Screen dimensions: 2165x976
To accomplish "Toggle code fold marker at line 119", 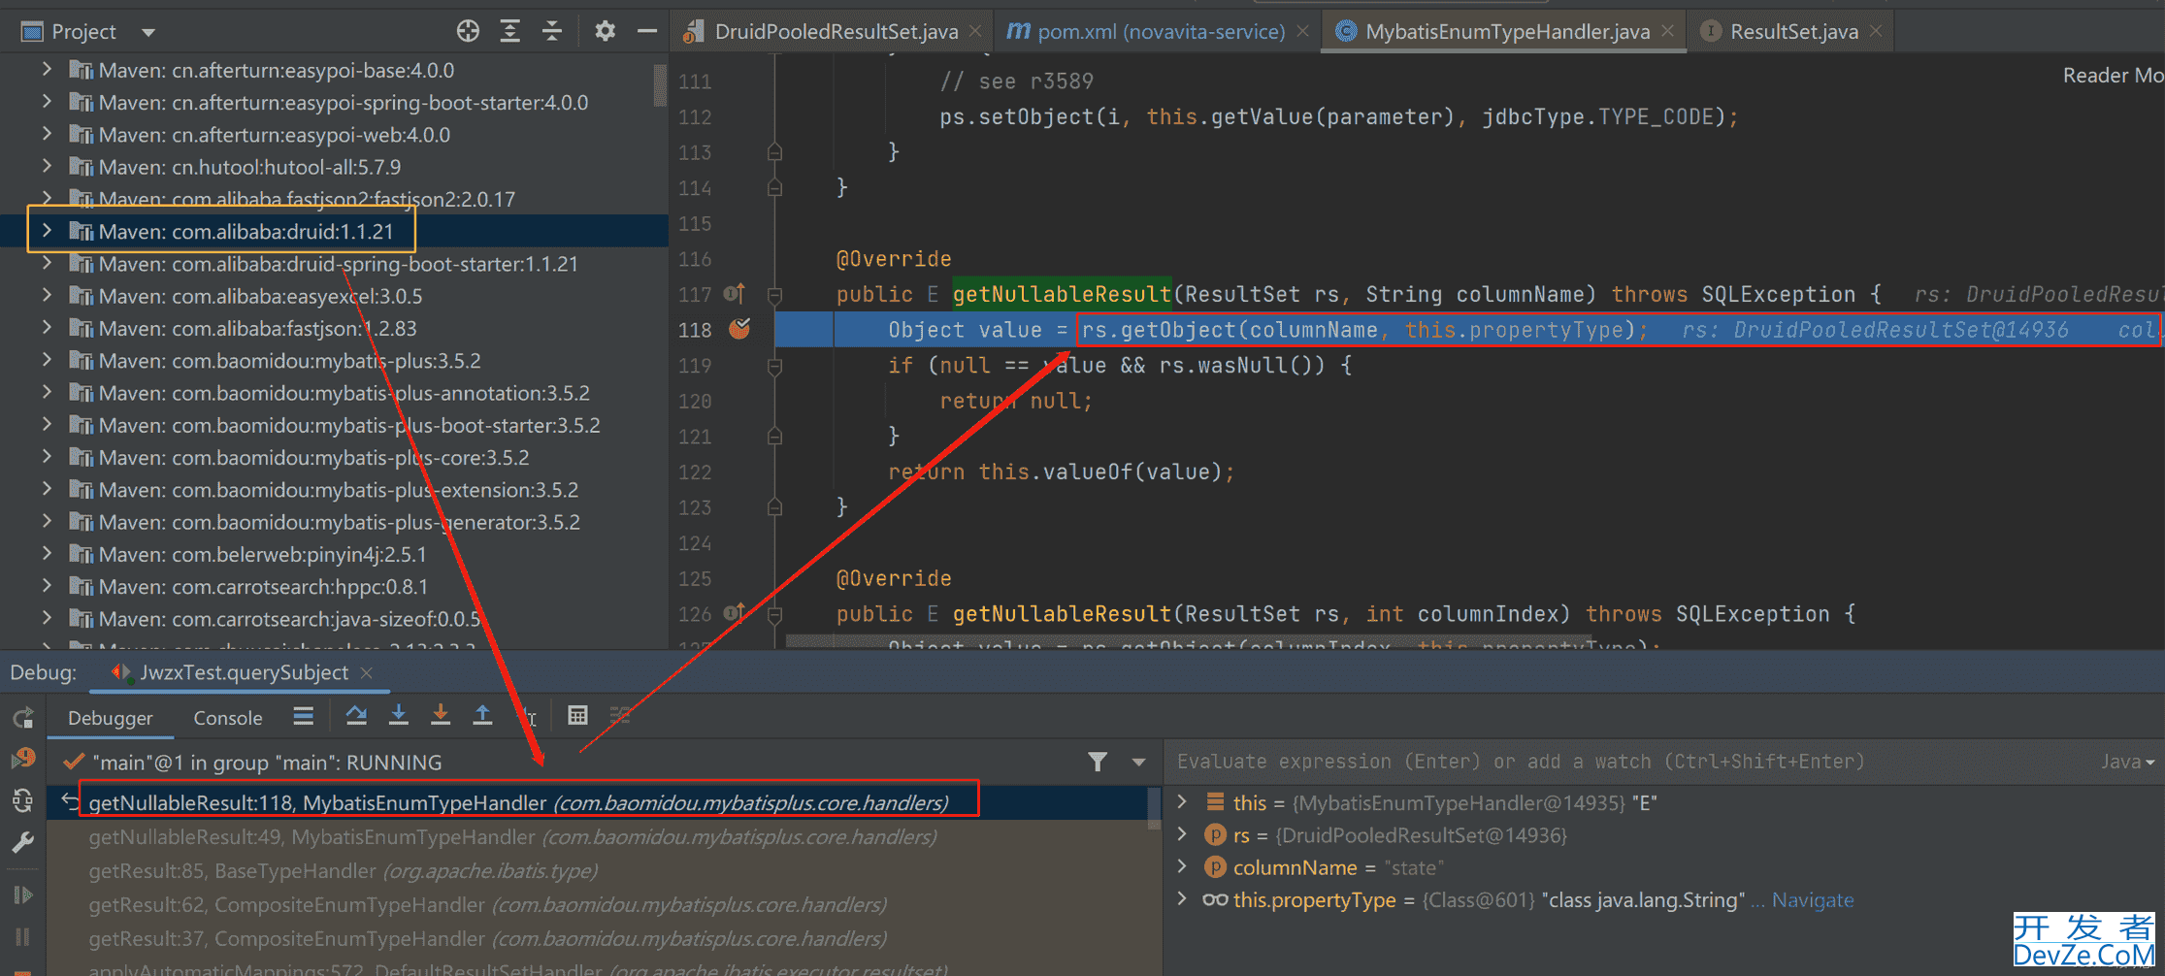I will [x=774, y=366].
